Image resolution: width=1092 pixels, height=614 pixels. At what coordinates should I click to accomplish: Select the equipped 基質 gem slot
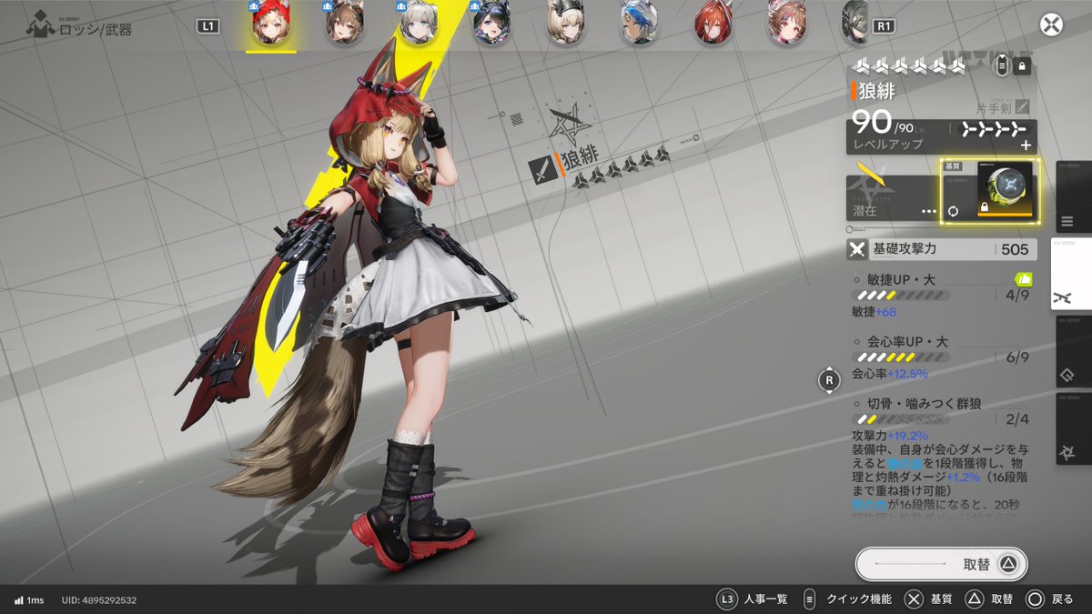pyautogui.click(x=989, y=191)
